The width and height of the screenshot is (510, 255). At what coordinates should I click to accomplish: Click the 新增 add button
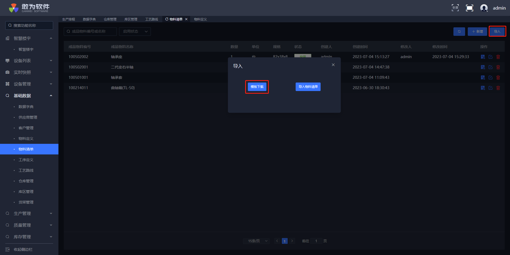coord(477,32)
